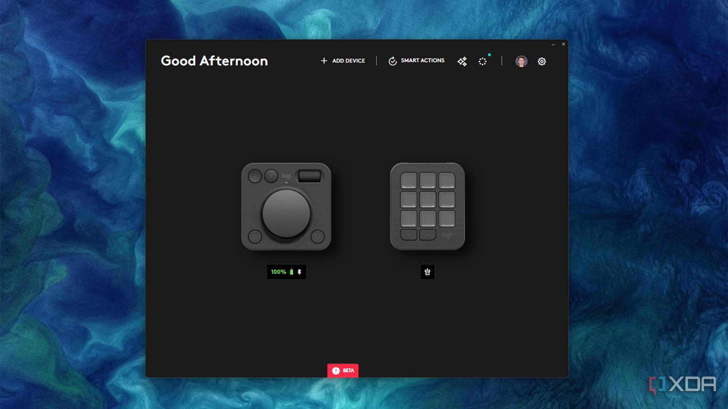Click the wired connection icon under keypad

click(x=427, y=272)
